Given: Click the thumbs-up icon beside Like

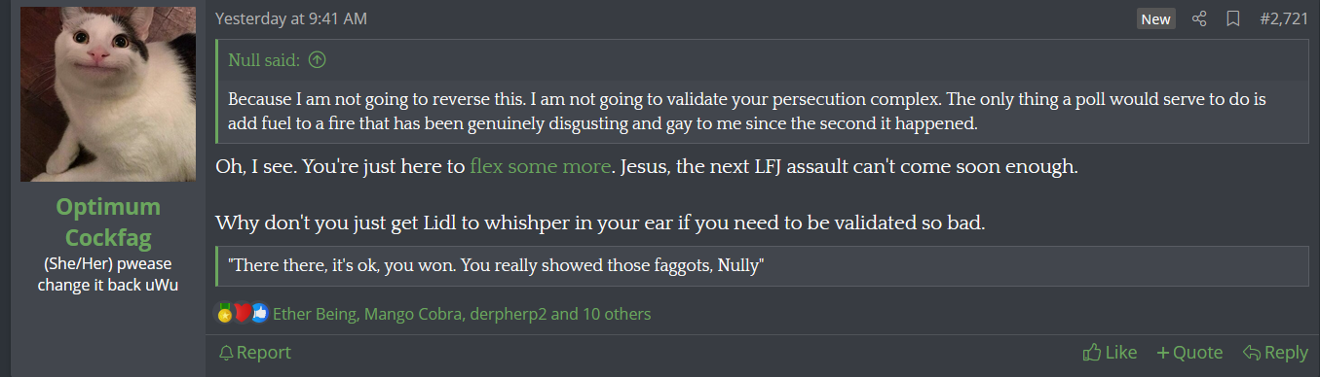Looking at the screenshot, I should coord(1092,352).
